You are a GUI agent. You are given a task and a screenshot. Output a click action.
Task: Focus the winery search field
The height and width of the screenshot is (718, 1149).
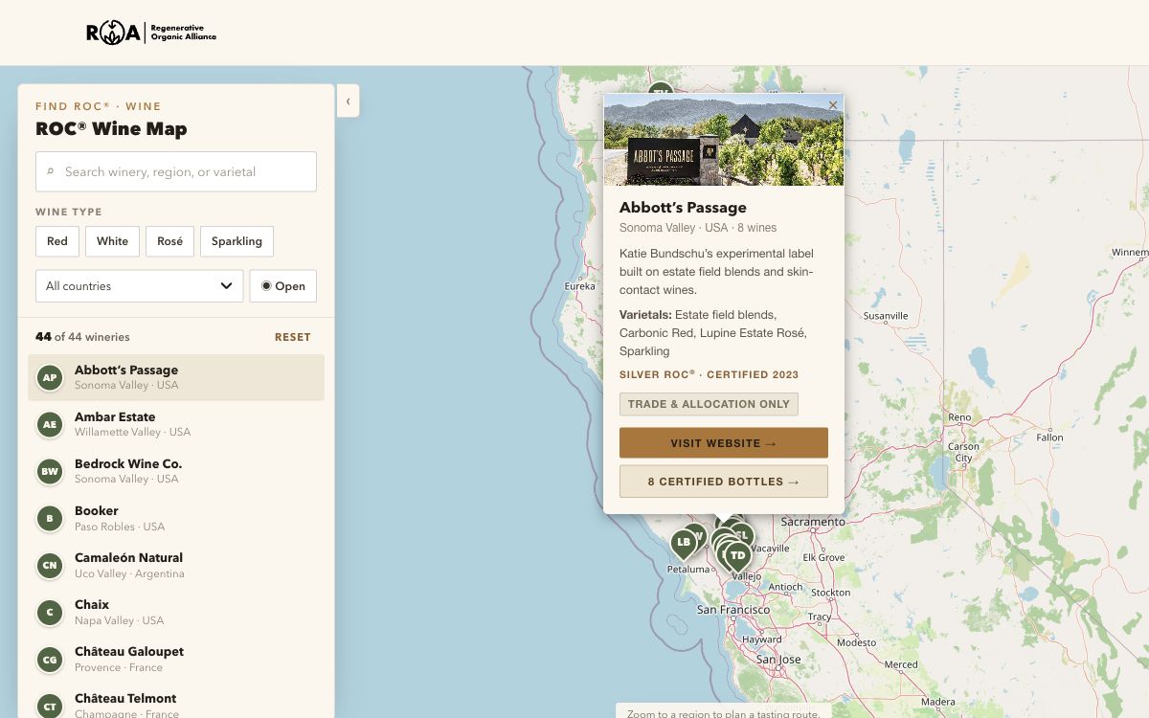(x=176, y=171)
